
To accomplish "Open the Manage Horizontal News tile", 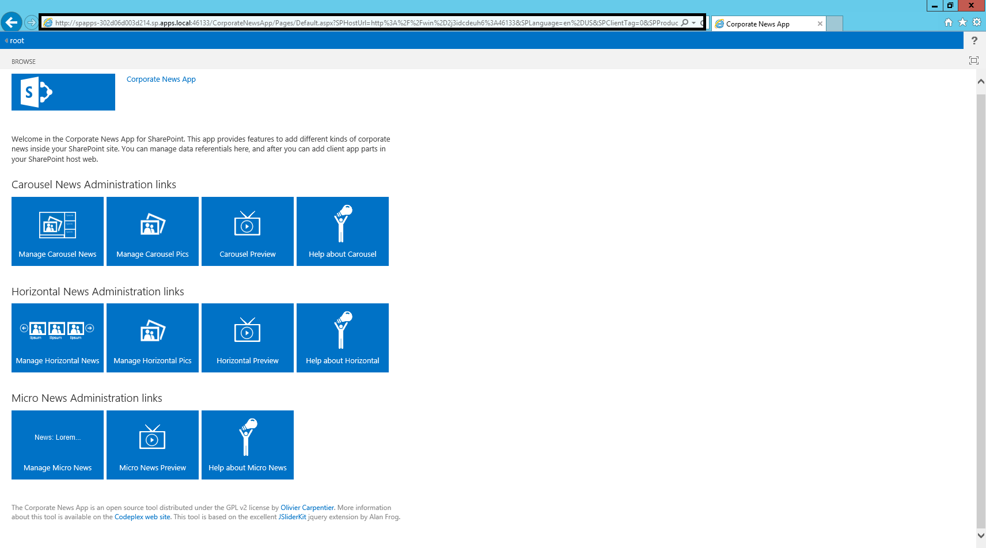I will tap(58, 338).
